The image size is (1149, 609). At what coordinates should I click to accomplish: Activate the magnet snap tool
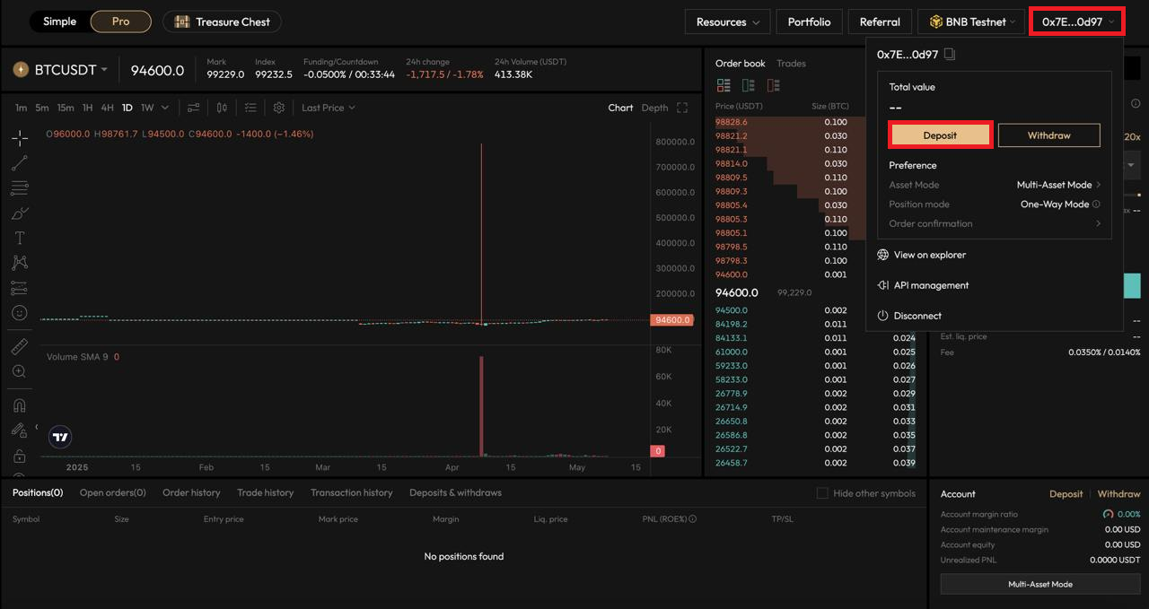click(x=20, y=405)
